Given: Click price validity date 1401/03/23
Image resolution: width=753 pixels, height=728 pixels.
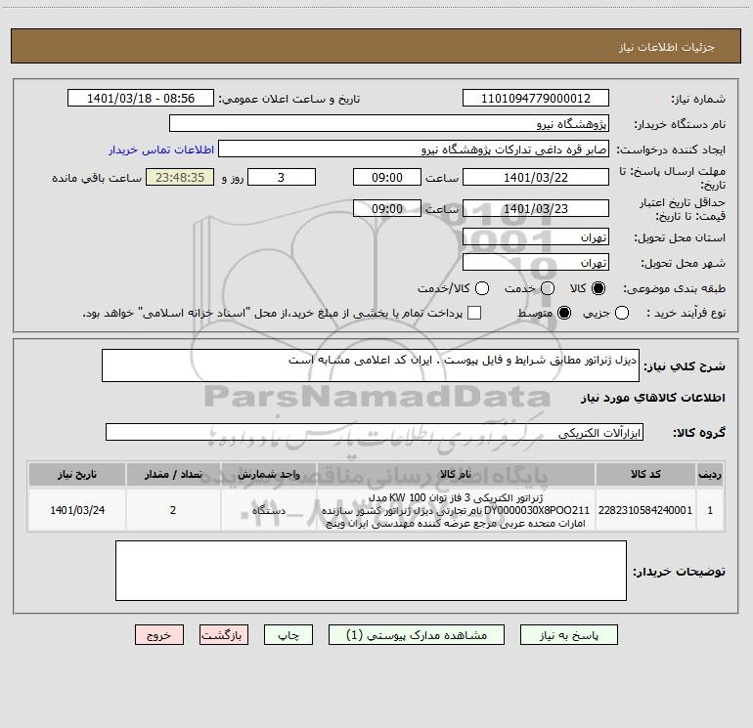Looking at the screenshot, I should click(536, 208).
